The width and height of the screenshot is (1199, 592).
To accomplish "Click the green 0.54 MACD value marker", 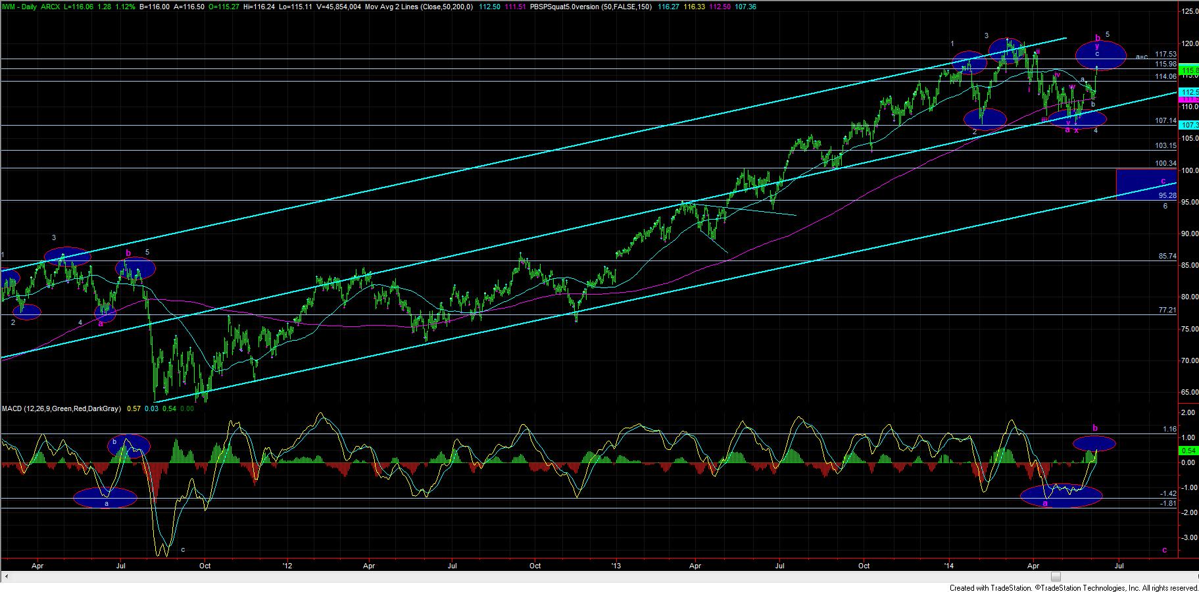I will (x=1188, y=451).
